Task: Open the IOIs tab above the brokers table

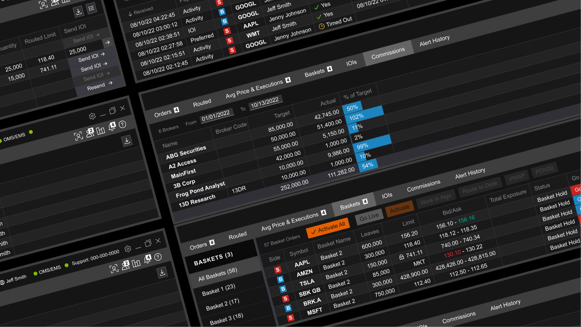Action: pyautogui.click(x=351, y=63)
